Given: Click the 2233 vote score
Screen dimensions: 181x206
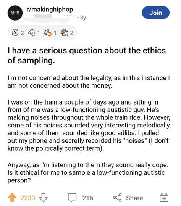Looking at the screenshot, I should (28, 198).
